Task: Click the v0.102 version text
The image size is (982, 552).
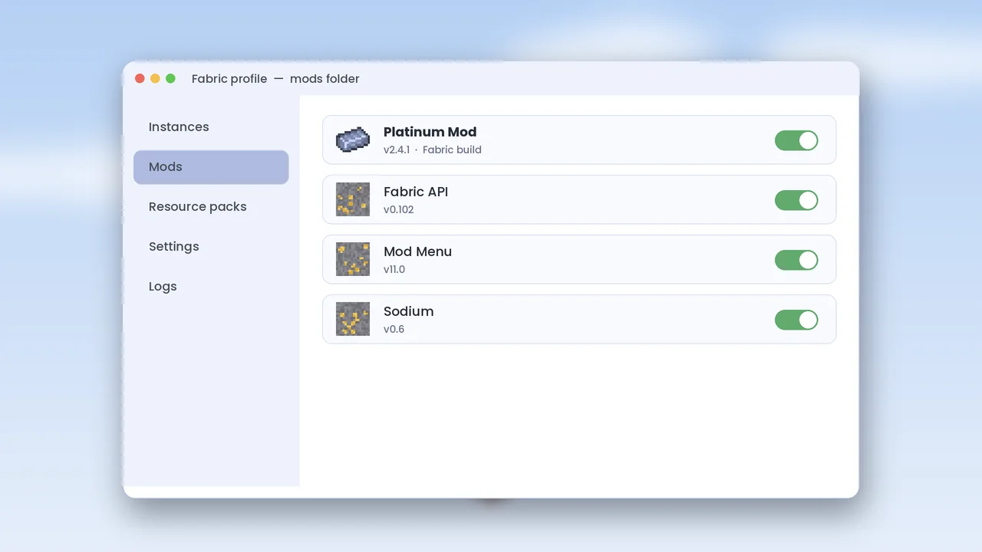Action: (x=399, y=209)
